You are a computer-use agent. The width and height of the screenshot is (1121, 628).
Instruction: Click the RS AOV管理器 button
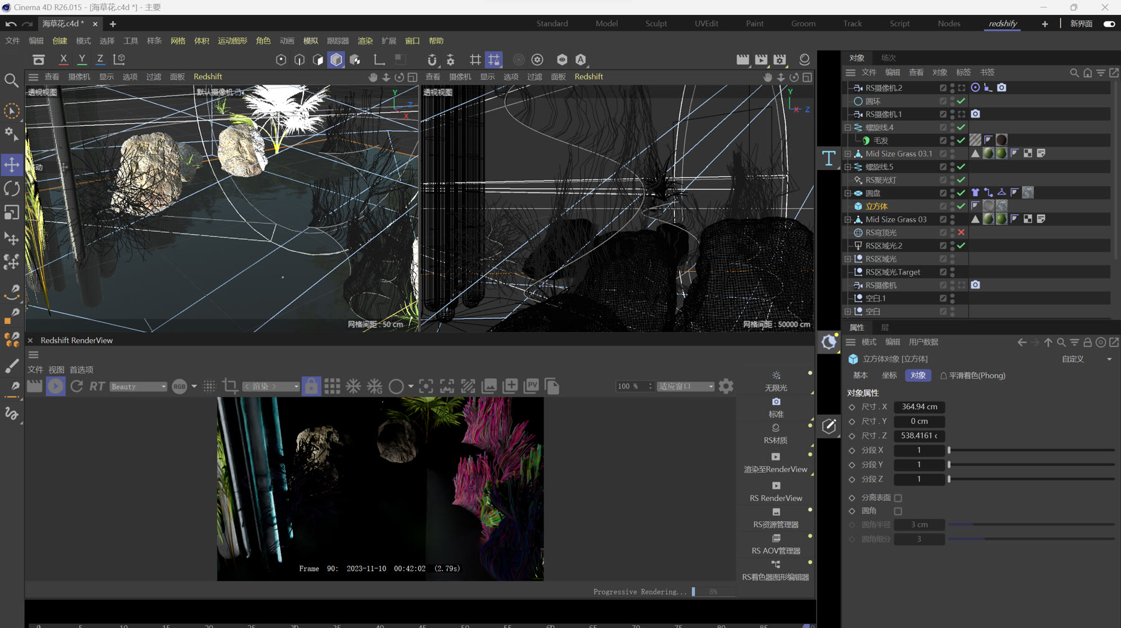pos(776,545)
